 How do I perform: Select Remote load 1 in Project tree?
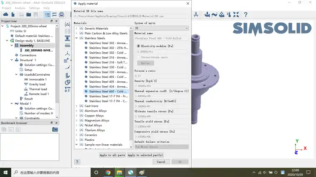39,94
